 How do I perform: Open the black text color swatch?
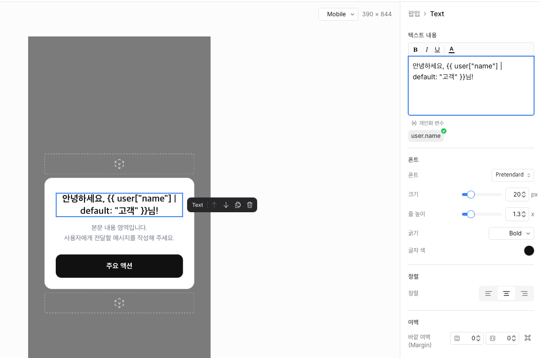(x=529, y=251)
